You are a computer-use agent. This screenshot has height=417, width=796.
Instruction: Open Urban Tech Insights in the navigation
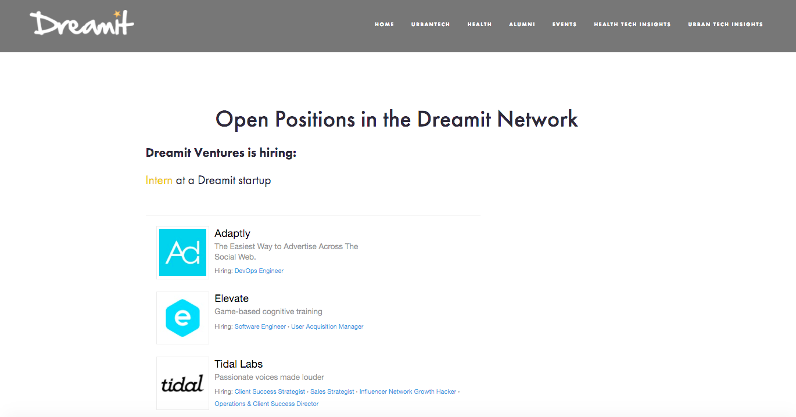[x=725, y=24]
